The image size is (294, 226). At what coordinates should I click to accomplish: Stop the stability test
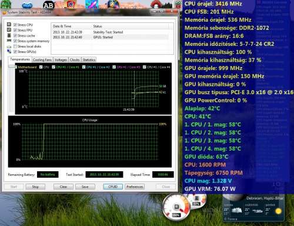pos(35,187)
